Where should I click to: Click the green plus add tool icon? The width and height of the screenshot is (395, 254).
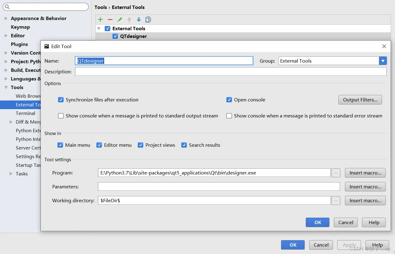pyautogui.click(x=100, y=20)
